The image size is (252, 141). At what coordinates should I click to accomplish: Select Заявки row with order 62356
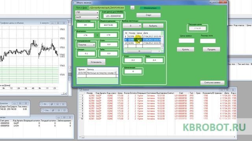click(157, 106)
